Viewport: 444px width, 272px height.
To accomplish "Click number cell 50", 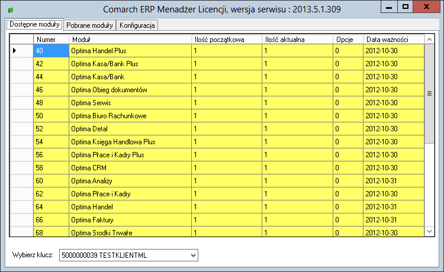I will (x=52, y=116).
